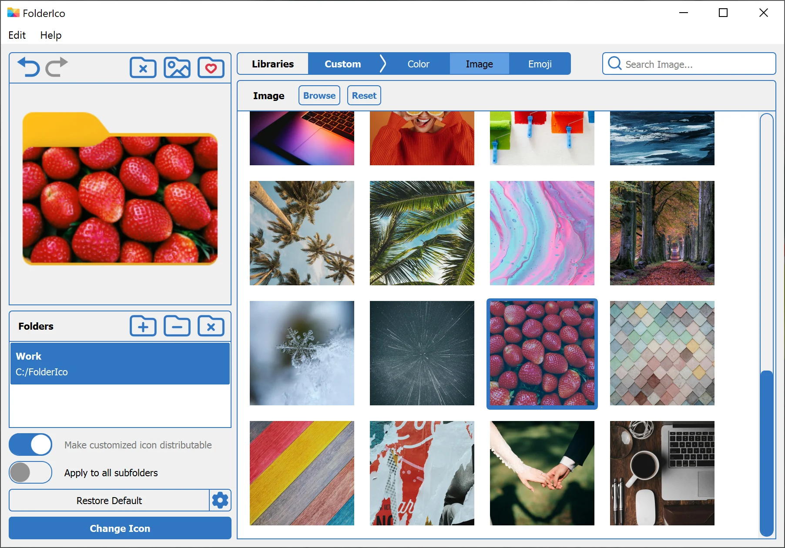The width and height of the screenshot is (785, 548).
Task: Open the Help menu
Action: pos(51,35)
